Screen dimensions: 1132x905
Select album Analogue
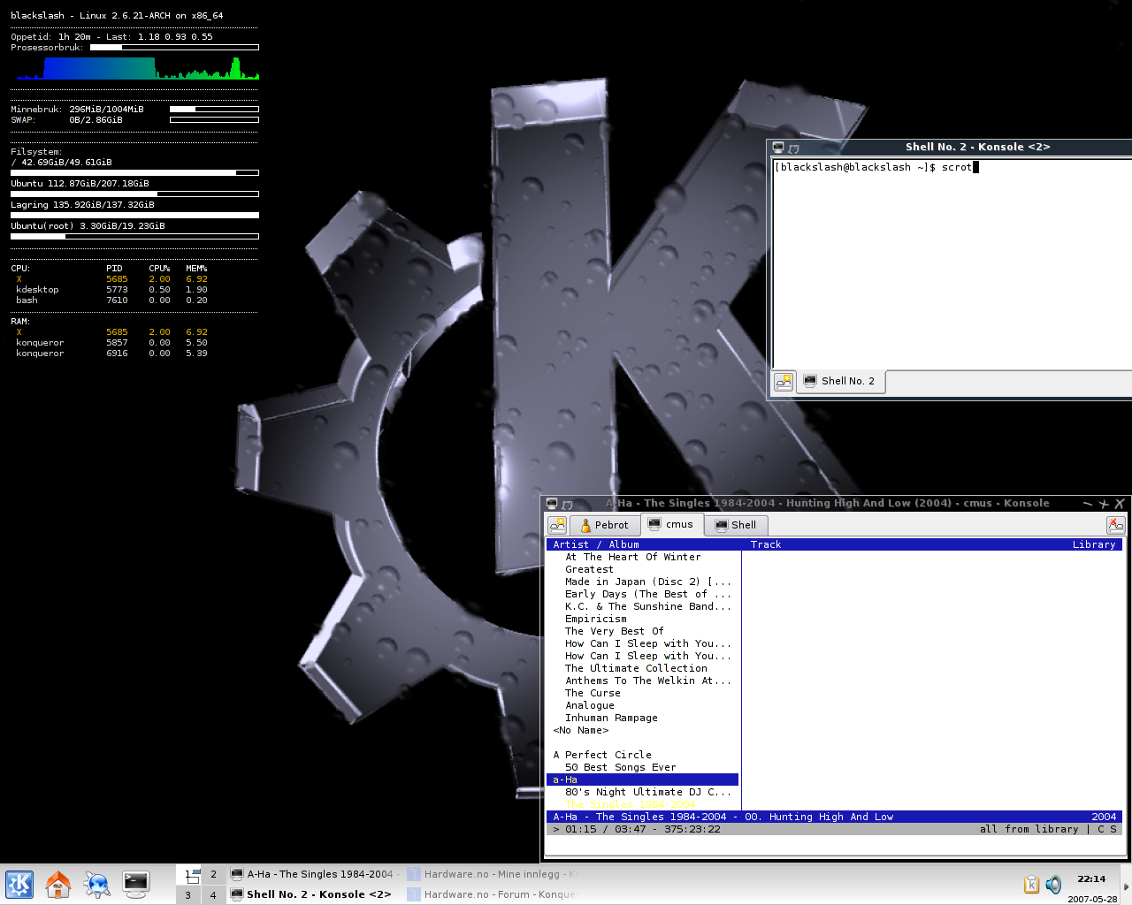coord(590,705)
